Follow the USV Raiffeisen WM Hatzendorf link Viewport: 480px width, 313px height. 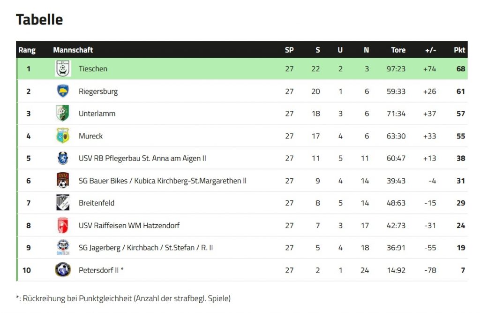(129, 226)
